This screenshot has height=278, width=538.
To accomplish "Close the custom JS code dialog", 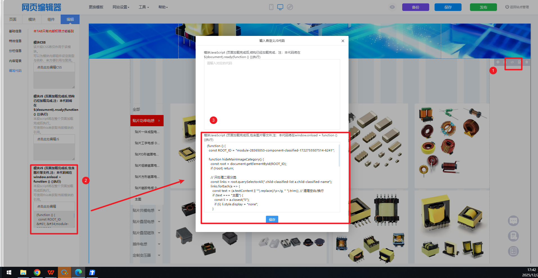I will coord(343,41).
